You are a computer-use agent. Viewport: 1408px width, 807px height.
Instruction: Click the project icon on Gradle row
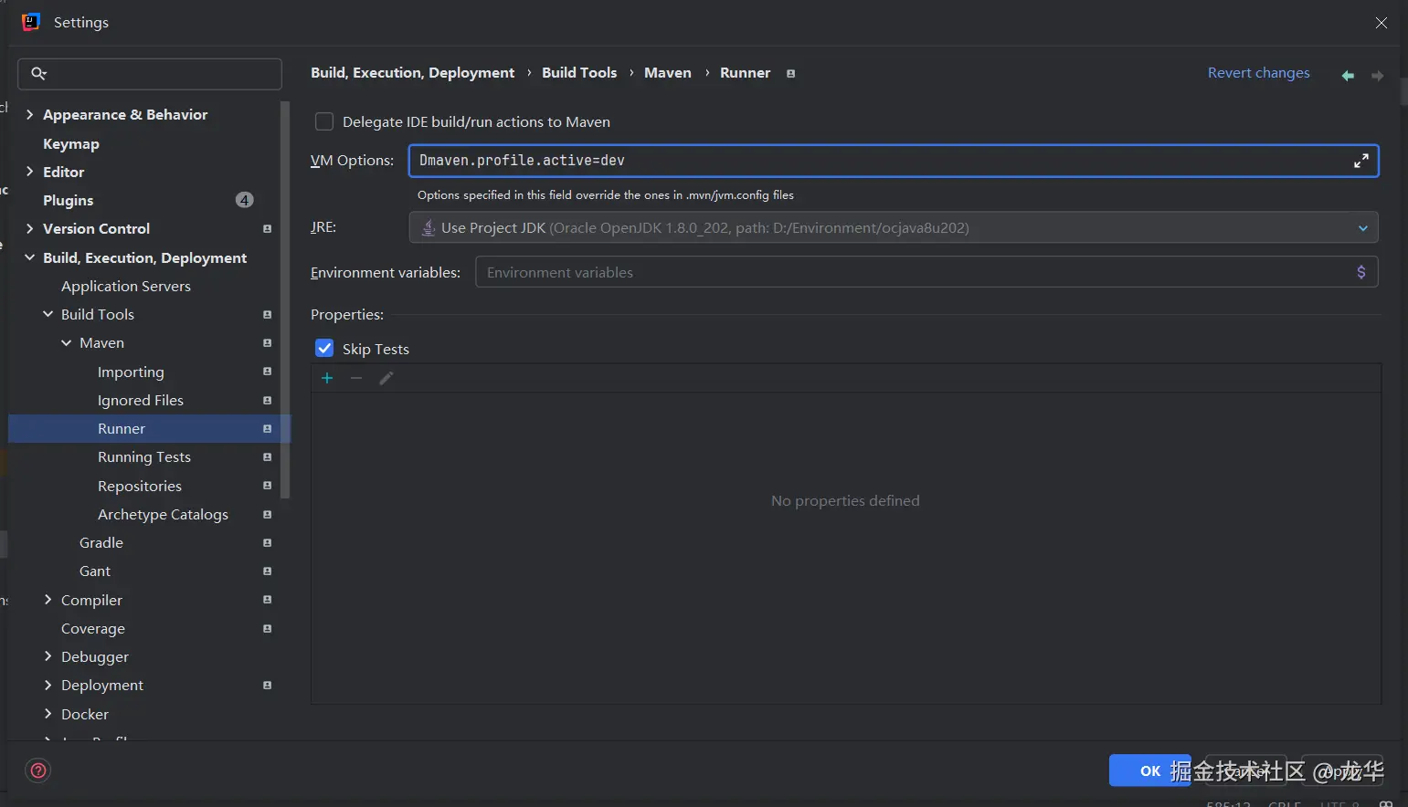tap(267, 543)
